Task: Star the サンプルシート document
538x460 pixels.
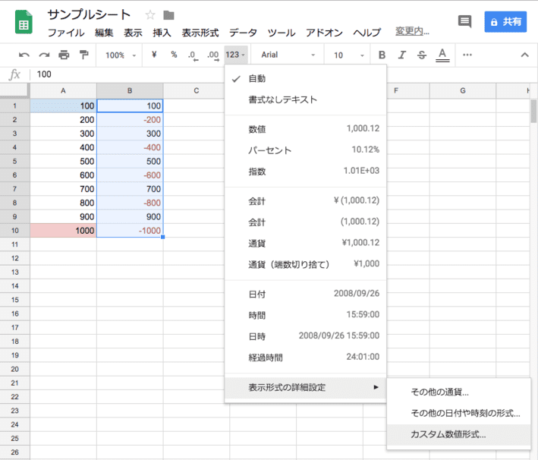Action: (149, 15)
